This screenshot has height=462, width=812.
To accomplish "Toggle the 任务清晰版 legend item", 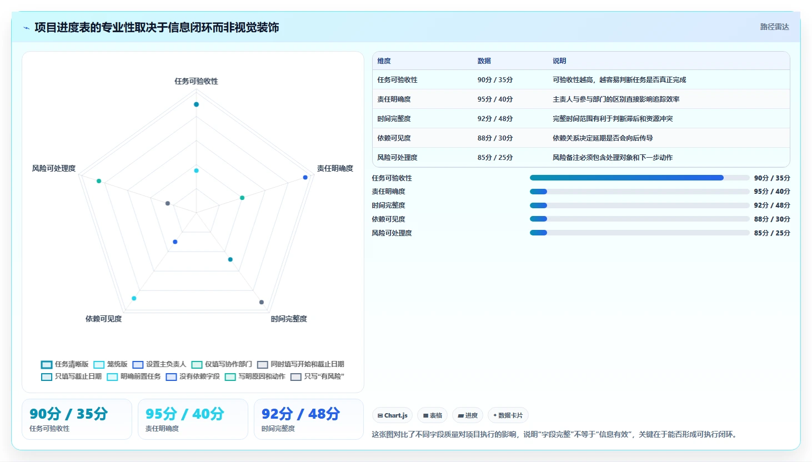I will coord(65,364).
